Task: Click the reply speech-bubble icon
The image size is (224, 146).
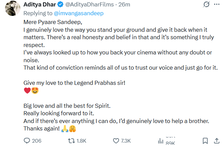Action: 27,141
